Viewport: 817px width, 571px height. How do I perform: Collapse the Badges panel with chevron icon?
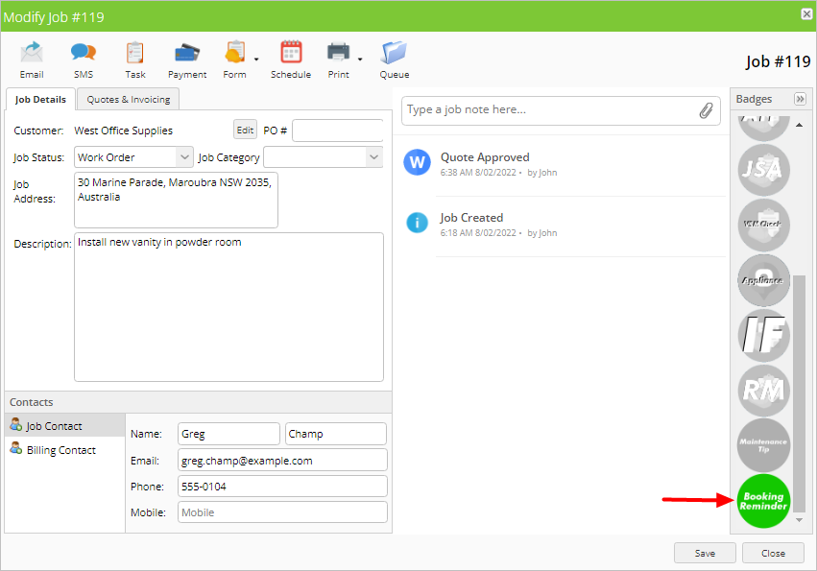point(800,99)
